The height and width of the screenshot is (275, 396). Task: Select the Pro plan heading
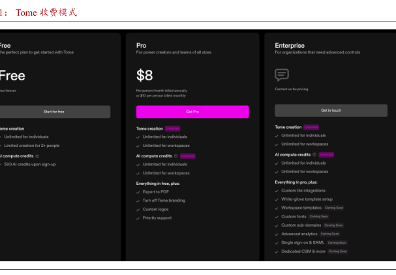pos(141,46)
